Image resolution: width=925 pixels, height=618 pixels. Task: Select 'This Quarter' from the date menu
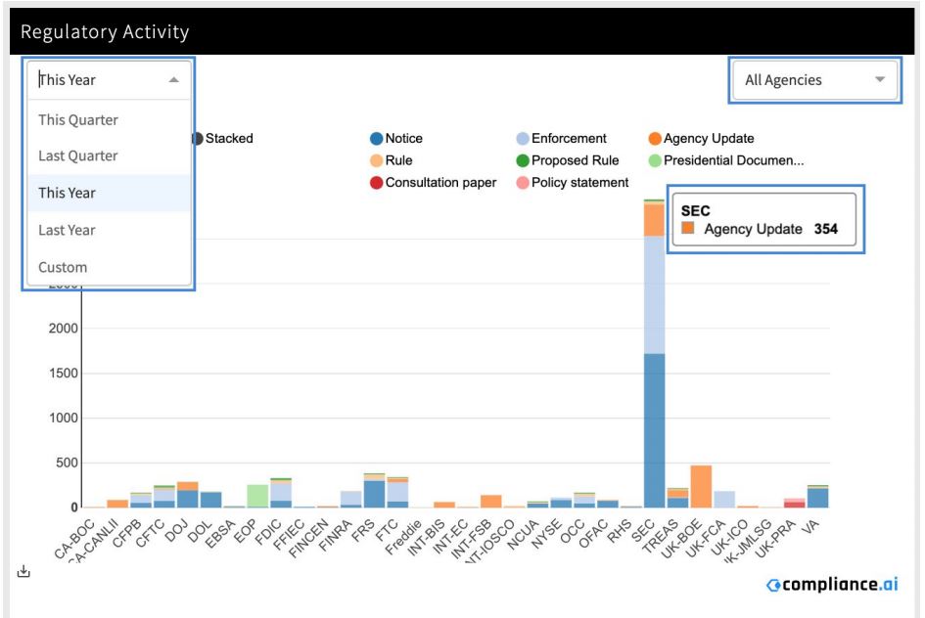tap(109, 119)
